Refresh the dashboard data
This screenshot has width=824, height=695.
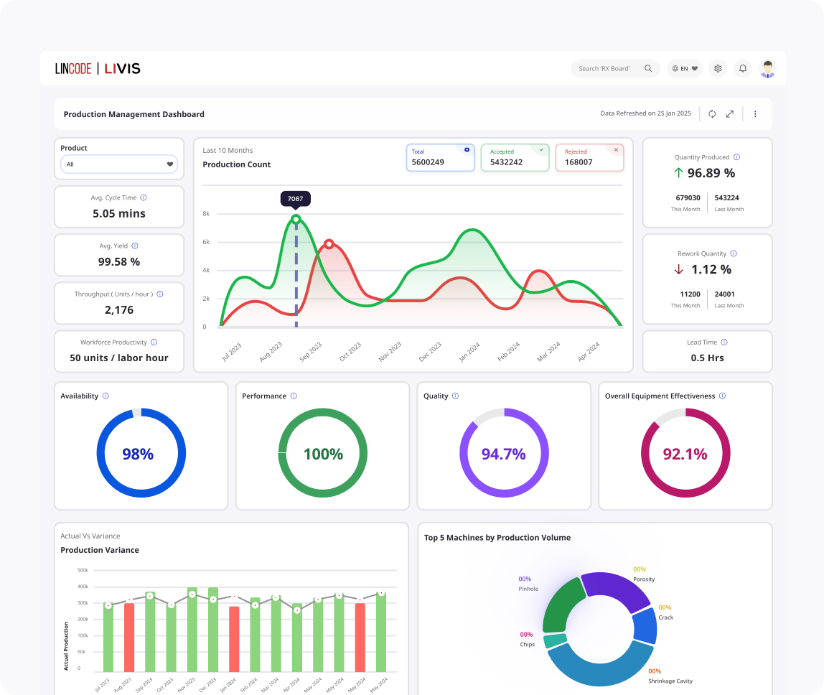click(712, 114)
